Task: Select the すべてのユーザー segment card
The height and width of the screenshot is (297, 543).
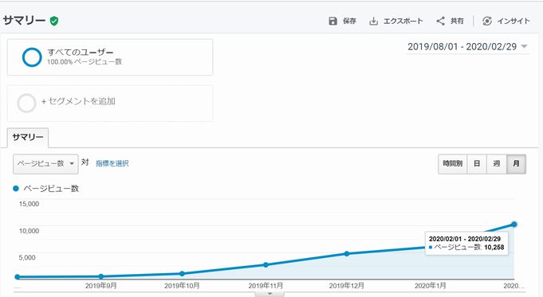Action: [x=110, y=57]
